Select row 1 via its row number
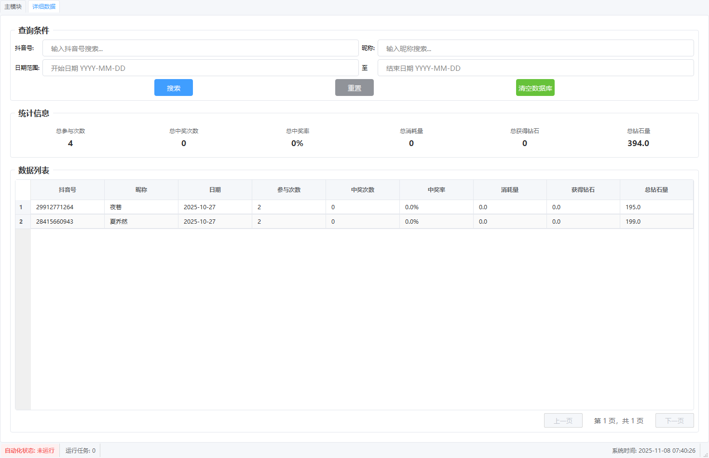709x458 pixels. pyautogui.click(x=21, y=207)
